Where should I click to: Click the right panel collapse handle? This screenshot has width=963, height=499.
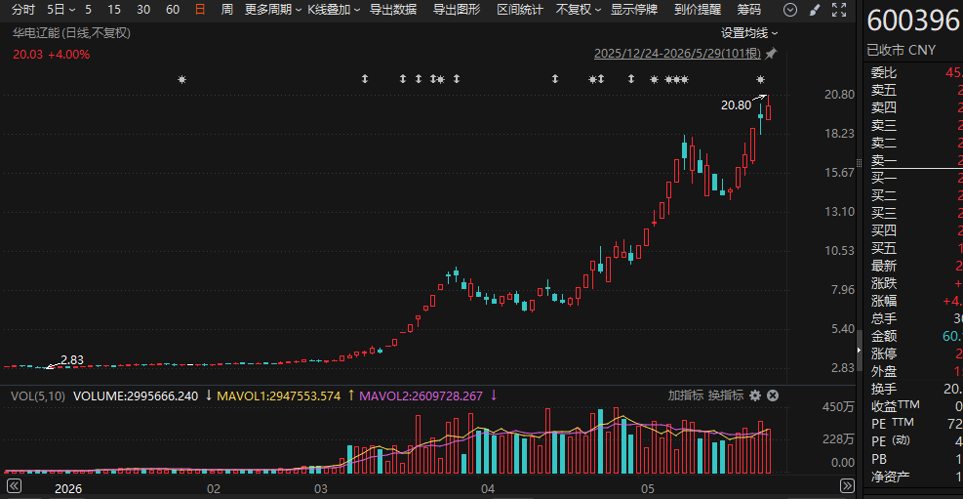click(860, 349)
